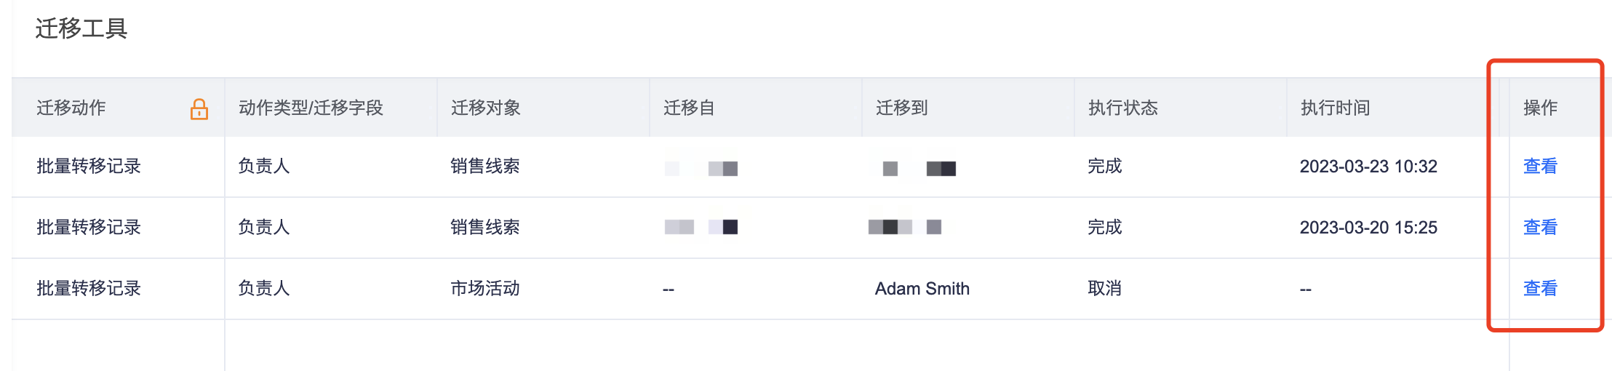Select the 操作 column header
The height and width of the screenshot is (371, 1612).
click(x=1540, y=108)
